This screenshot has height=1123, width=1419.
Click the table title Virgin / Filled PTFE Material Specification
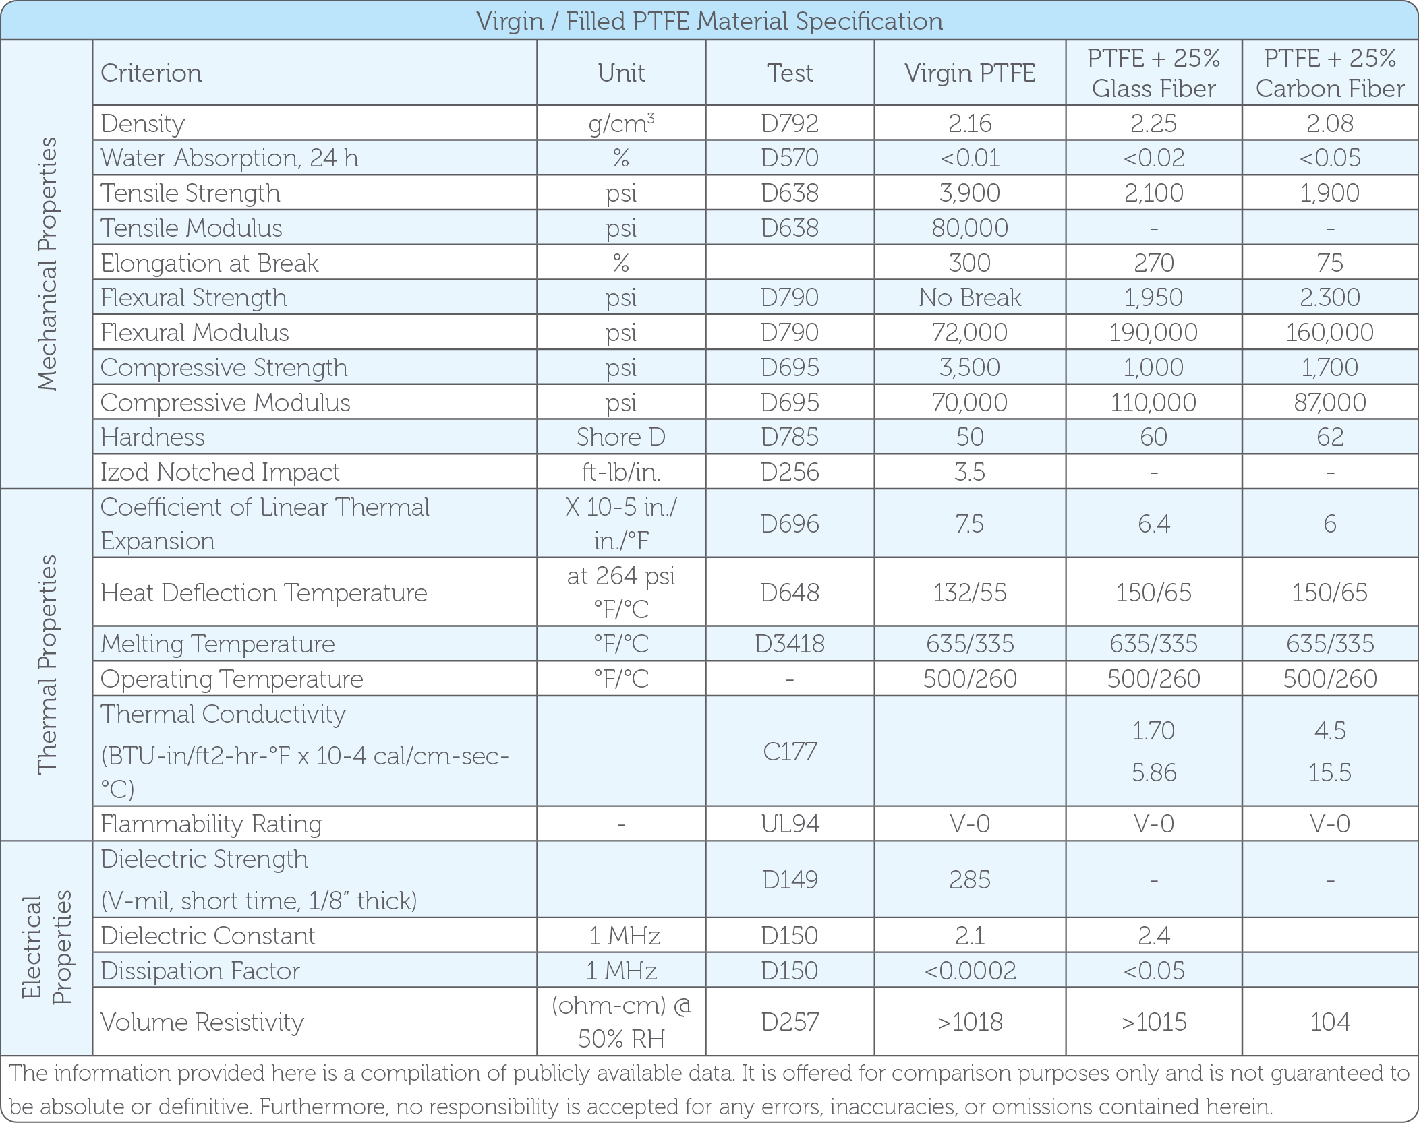pyautogui.click(x=709, y=21)
